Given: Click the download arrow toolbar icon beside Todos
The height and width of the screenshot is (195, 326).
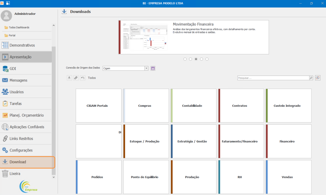Looking at the screenshot, I should (x=69, y=78).
